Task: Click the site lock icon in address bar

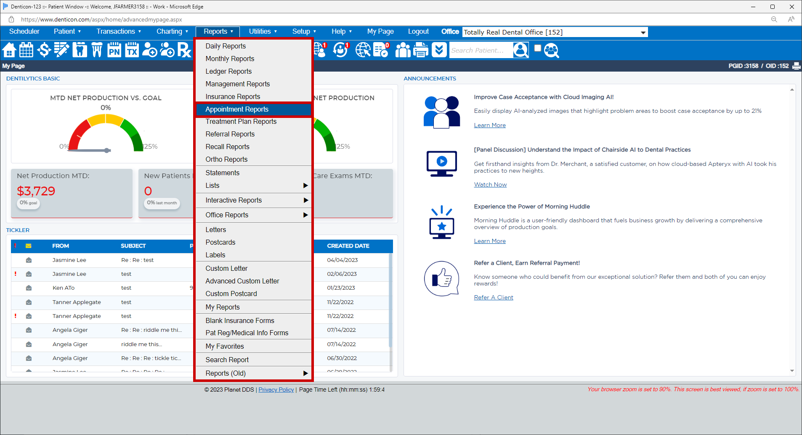Action: pos(11,19)
